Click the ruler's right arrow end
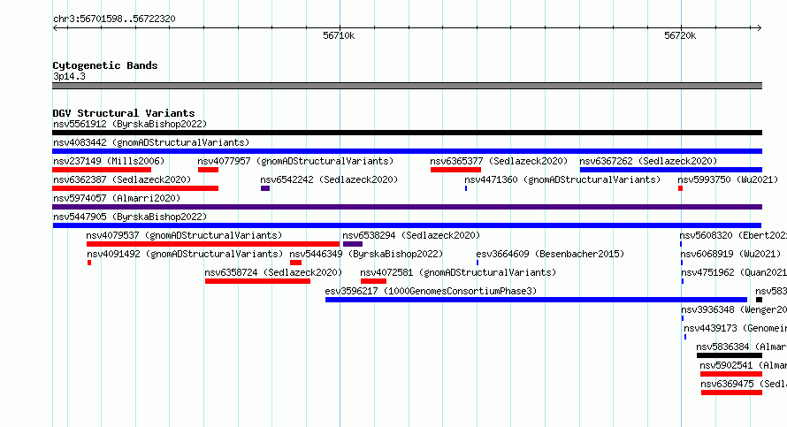The width and height of the screenshot is (787, 427). tap(760, 27)
